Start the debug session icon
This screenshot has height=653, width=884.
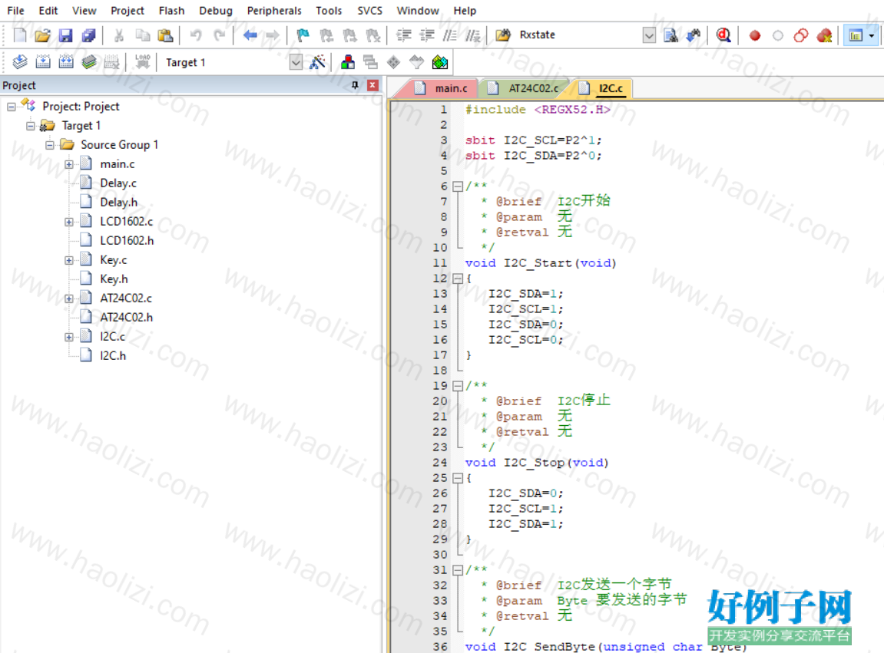[x=723, y=35]
